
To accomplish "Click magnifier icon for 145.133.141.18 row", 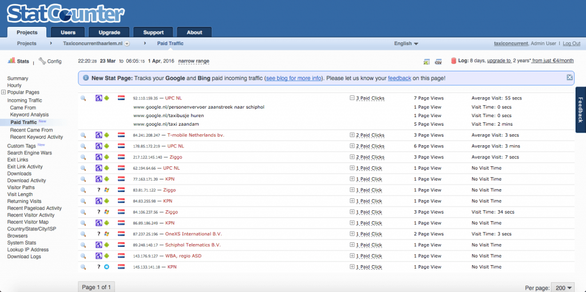I will pyautogui.click(x=84, y=267).
